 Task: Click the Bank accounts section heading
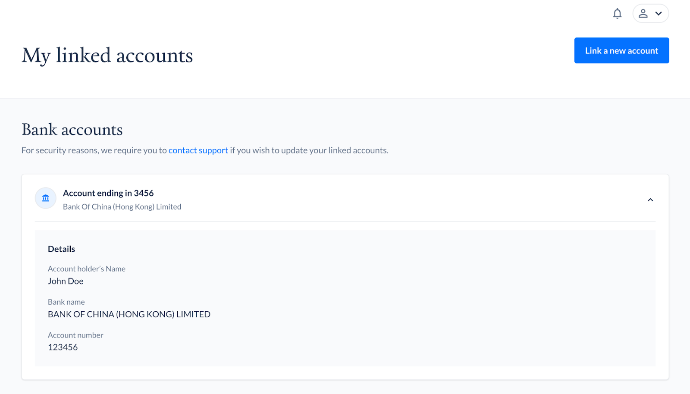click(72, 130)
